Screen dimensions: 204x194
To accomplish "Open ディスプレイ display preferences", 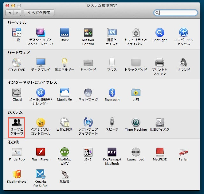I will [x=40, y=65].
